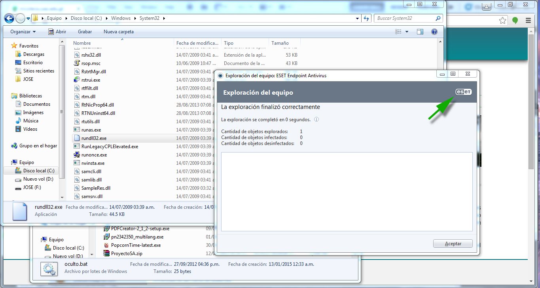Viewport: 540px width, 288px height.
Task: Select the JOSE (F:) drive
Action: coord(32,187)
